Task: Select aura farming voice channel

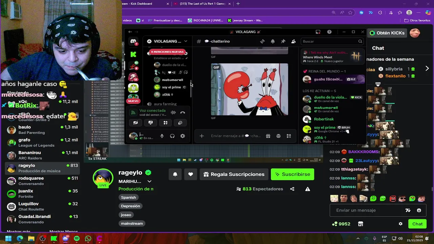Action: point(165,104)
